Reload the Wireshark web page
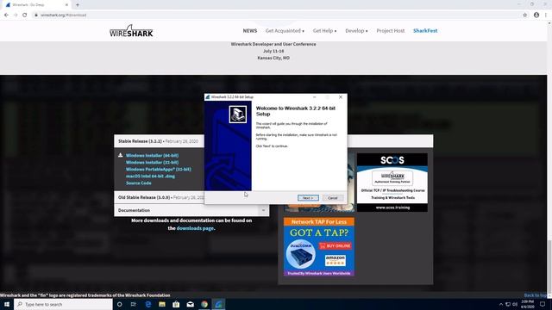Image resolution: width=552 pixels, height=310 pixels. pyautogui.click(x=25, y=15)
